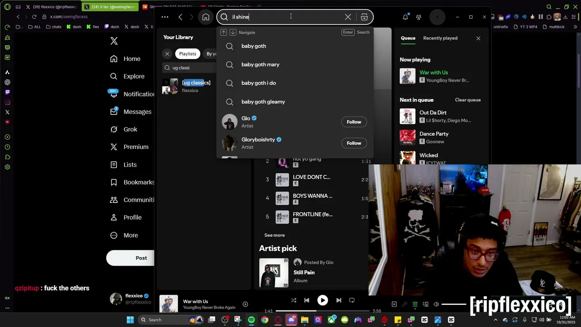Viewport: 581px width, 327px height.
Task: Open Spotify from Windows taskbar
Action: pos(251,320)
